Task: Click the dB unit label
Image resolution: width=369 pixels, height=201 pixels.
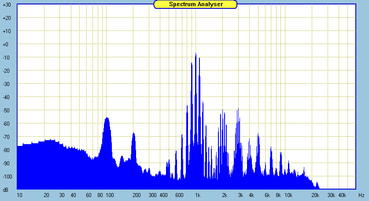Action: tap(6, 190)
